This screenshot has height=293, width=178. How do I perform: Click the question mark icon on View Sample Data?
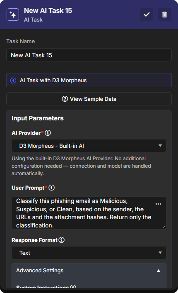[x=65, y=99]
